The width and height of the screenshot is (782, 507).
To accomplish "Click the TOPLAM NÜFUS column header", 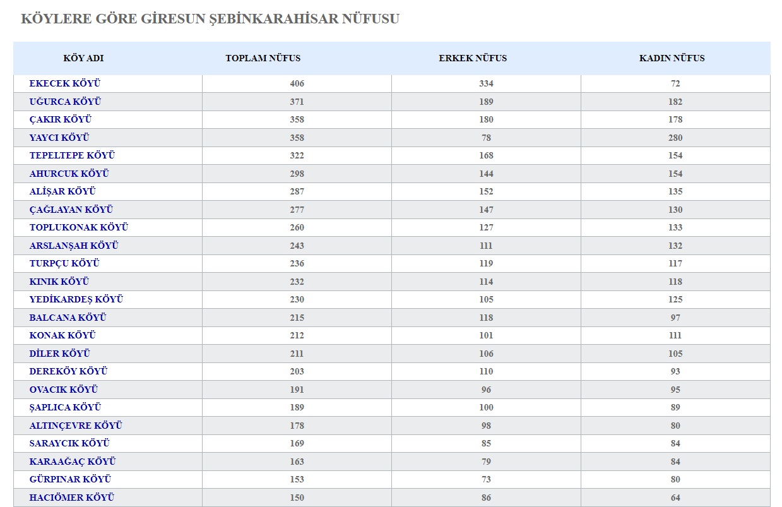I will 263,58.
